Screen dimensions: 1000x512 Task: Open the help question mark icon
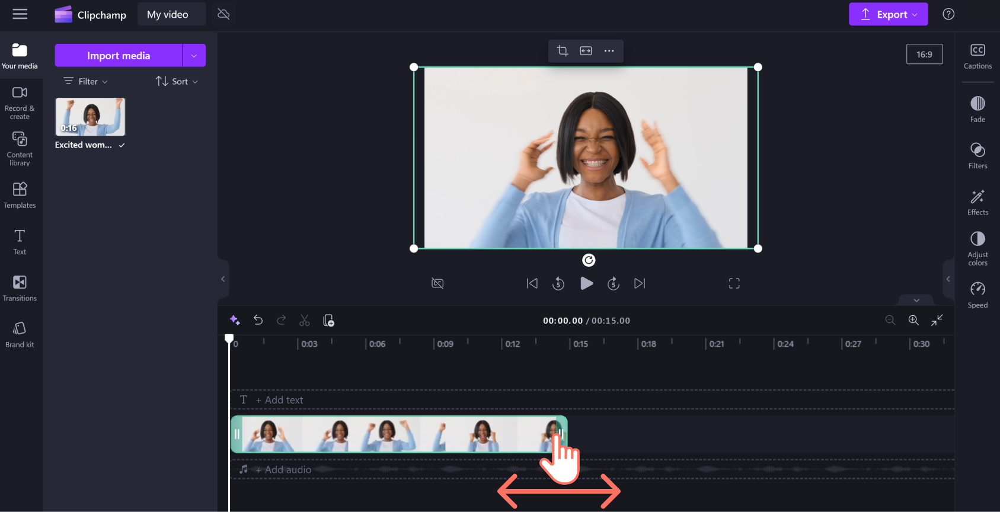948,14
